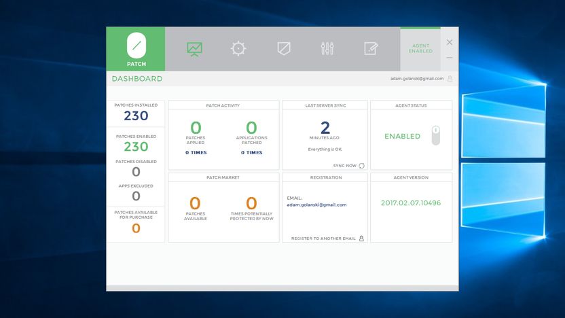Click agent version 2017.02.07.10496
This screenshot has width=565, height=318.
point(411,203)
